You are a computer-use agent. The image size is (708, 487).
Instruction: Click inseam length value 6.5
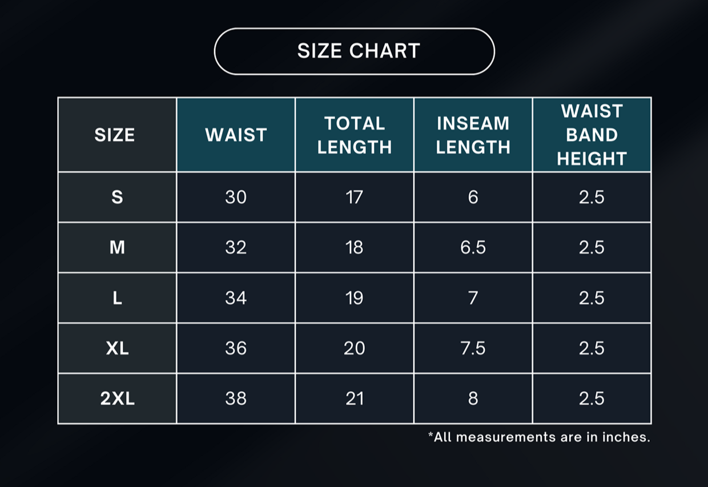tap(473, 248)
